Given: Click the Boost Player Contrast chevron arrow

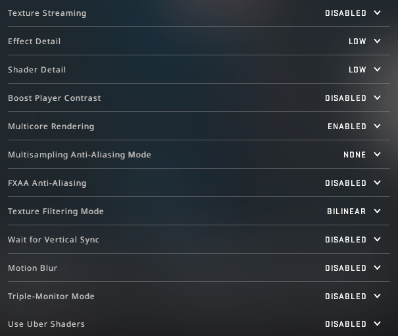Looking at the screenshot, I should (x=377, y=98).
